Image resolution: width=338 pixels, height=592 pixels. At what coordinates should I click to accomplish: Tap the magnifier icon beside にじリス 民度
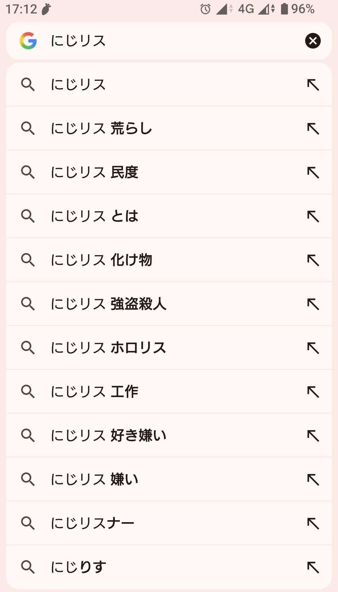tap(28, 172)
